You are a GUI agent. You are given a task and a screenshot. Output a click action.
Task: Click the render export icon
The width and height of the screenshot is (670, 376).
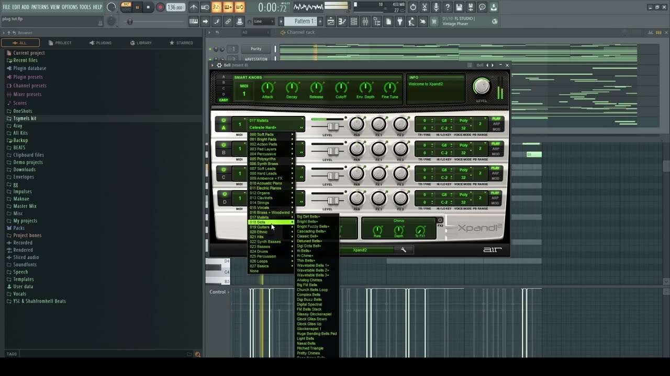coord(471,7)
